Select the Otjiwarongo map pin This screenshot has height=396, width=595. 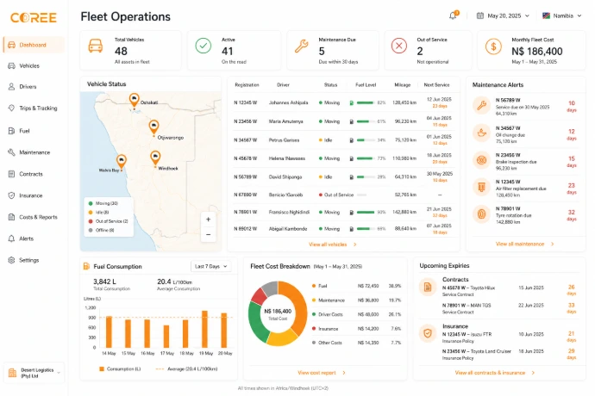coord(153,127)
